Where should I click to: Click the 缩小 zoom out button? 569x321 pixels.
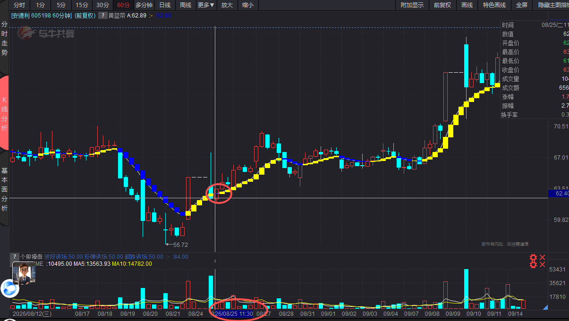point(247,5)
